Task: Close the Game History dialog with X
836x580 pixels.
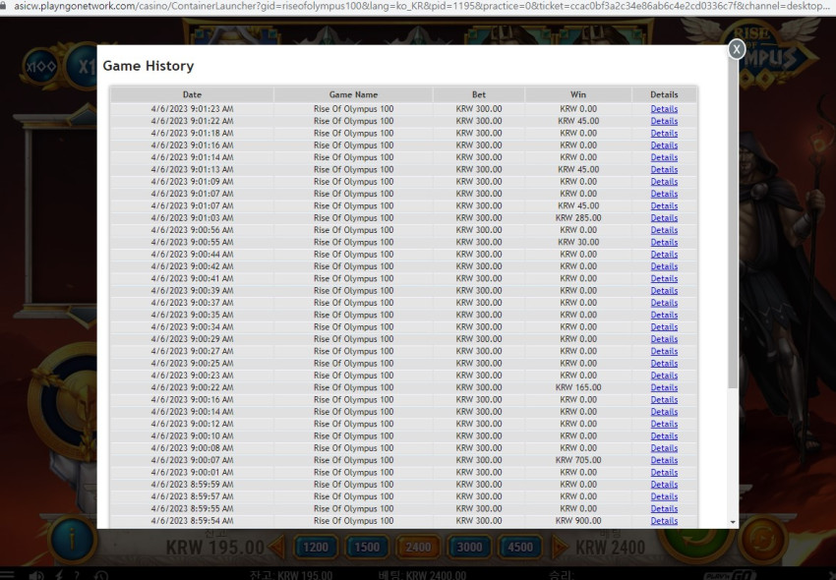Action: point(737,49)
